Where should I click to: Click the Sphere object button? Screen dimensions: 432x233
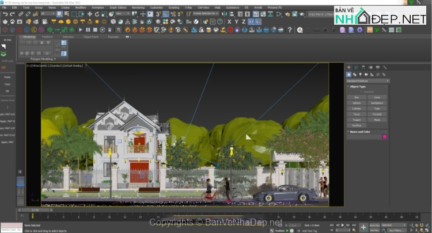point(357,102)
